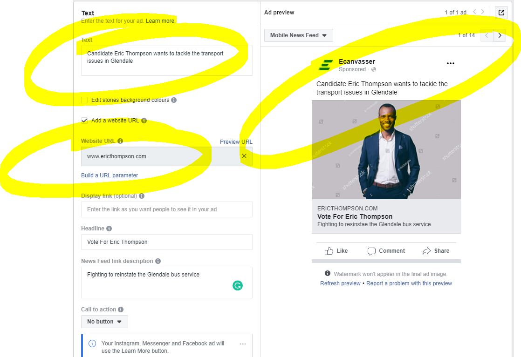
Task: Click Vote For Eric Thompson headline in preview
Action: [x=355, y=216]
